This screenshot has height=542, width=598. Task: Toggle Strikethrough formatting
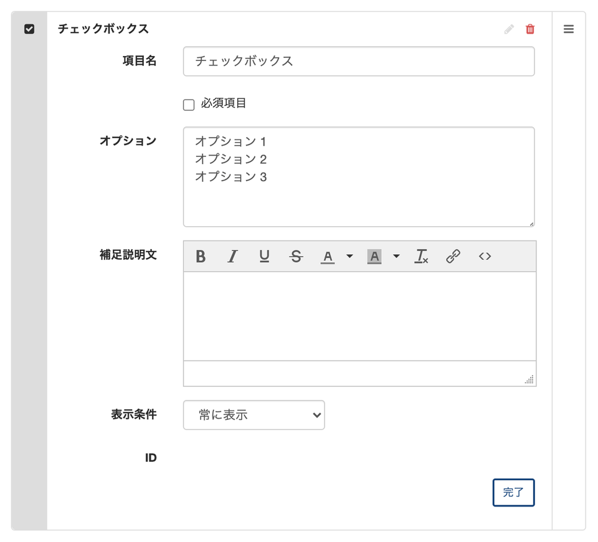click(297, 256)
